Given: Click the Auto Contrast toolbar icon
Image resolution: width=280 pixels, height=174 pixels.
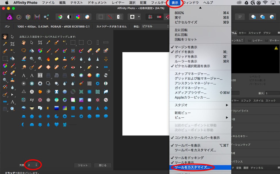Looking at the screenshot, I should pos(69,17).
